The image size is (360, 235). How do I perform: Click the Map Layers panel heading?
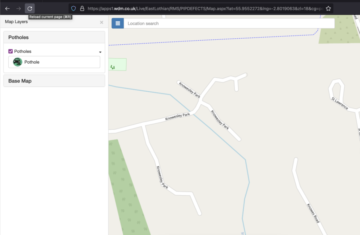(16, 22)
